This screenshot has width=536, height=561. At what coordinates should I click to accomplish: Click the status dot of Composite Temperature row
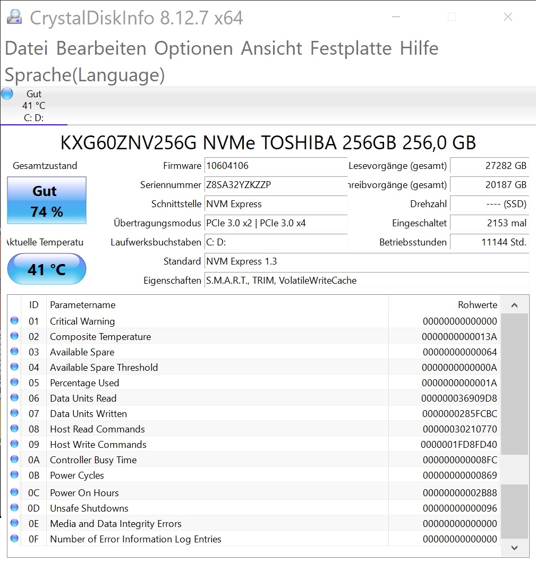point(14,336)
